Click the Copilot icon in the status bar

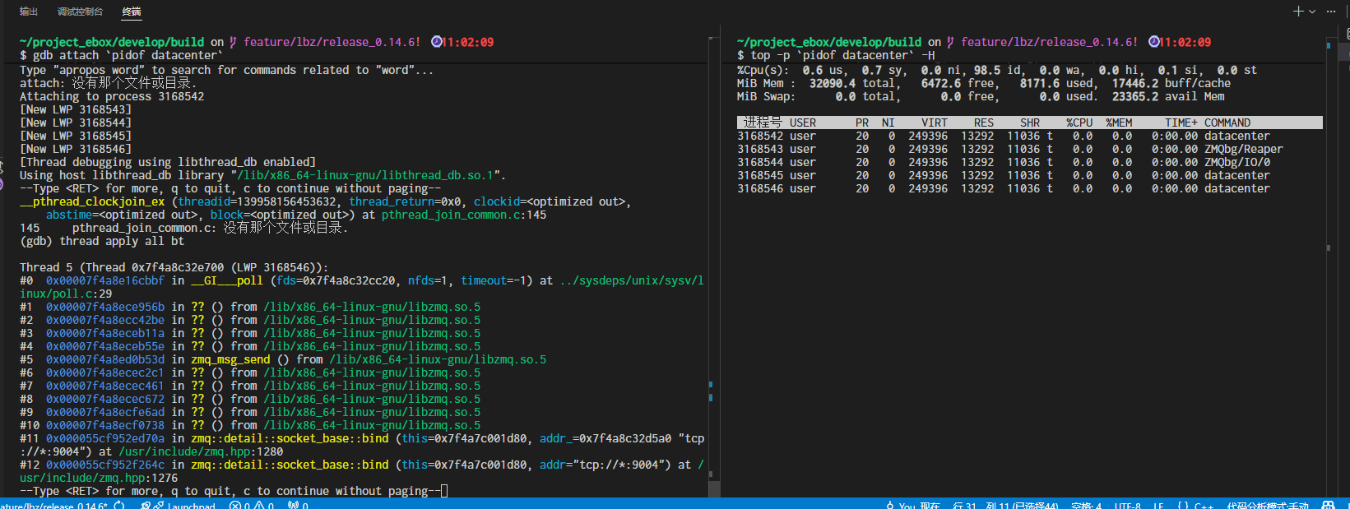coord(1328,505)
